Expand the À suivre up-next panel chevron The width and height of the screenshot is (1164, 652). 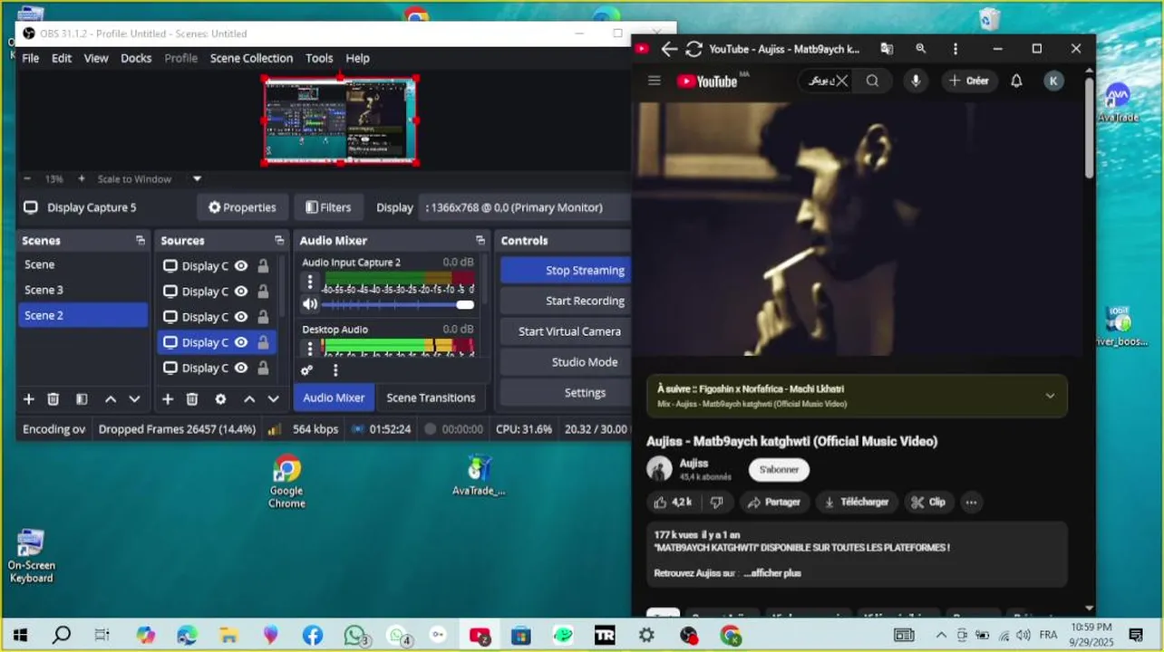click(x=1050, y=396)
